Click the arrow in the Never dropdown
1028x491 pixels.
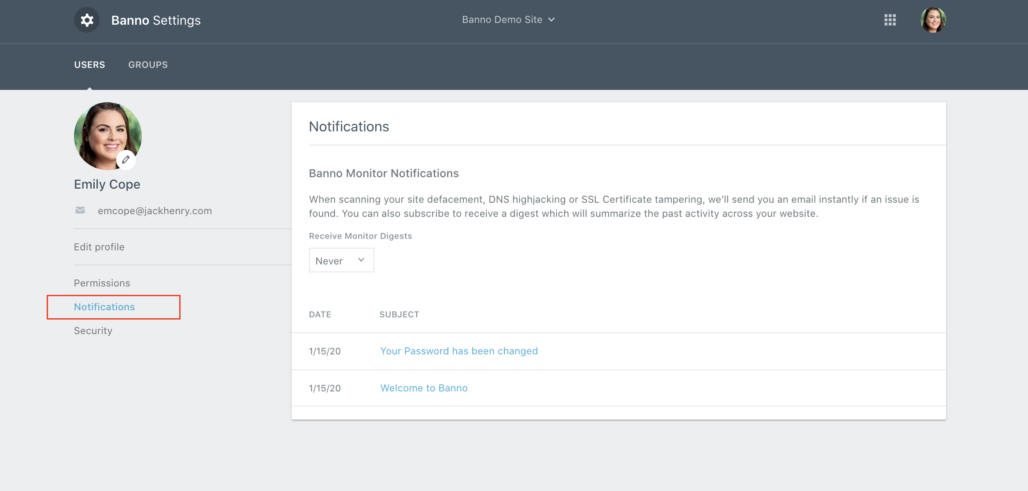click(x=361, y=260)
